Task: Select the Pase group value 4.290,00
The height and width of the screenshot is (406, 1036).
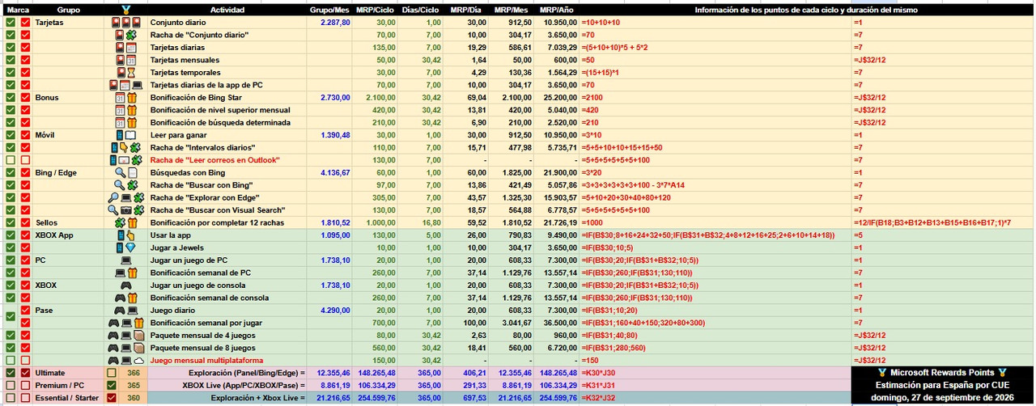Action: 335,311
